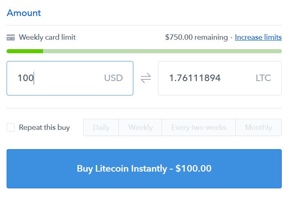Click the Repeat this buy label text
Screen dimensions: 290x197
pos(44,127)
